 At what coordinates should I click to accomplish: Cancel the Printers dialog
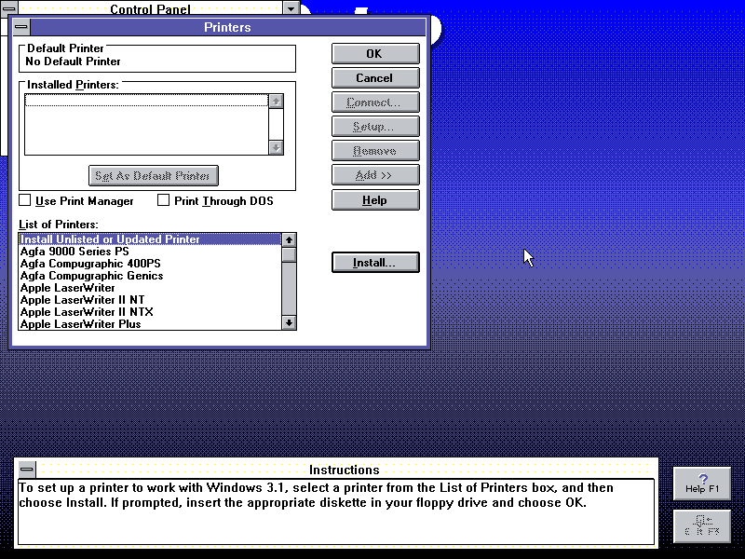click(375, 78)
